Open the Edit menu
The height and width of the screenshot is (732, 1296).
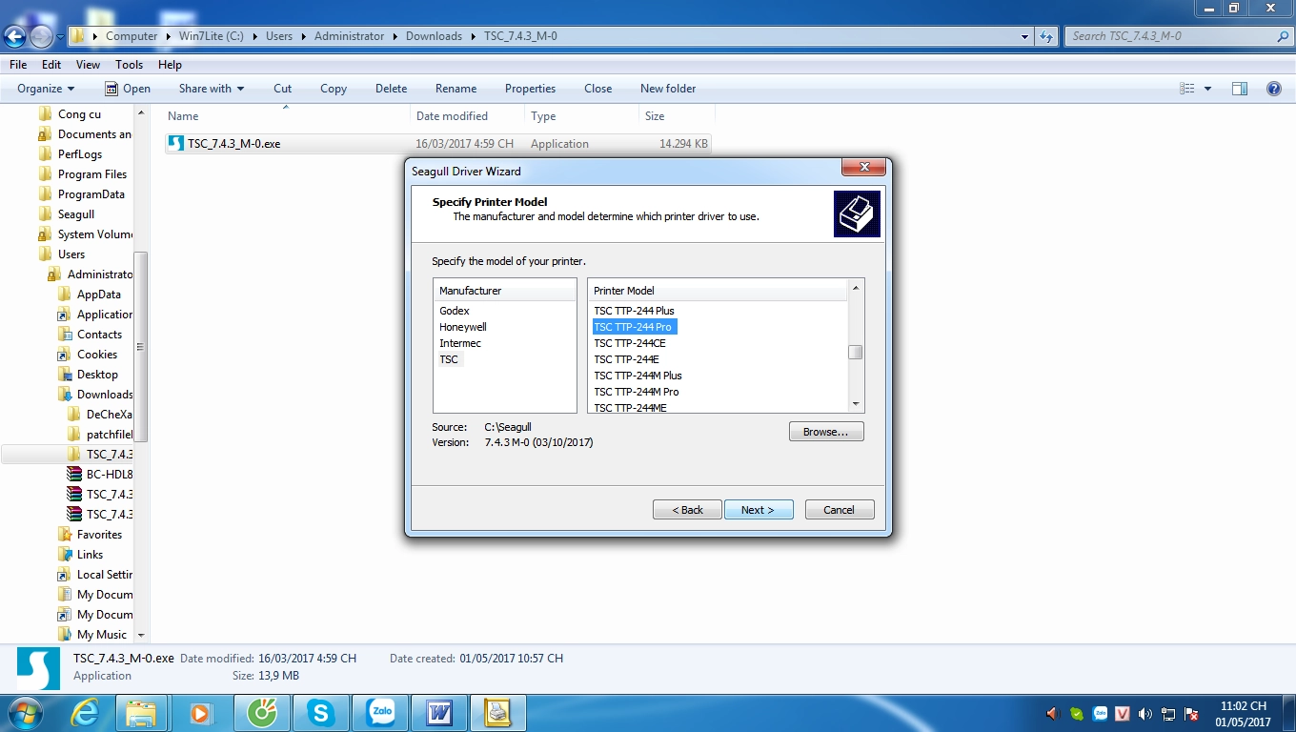tap(51, 65)
